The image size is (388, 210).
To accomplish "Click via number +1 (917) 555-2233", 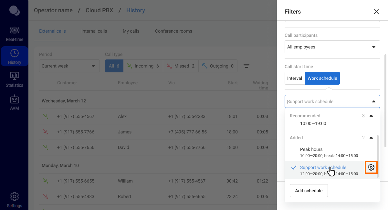I will [x=187, y=116].
